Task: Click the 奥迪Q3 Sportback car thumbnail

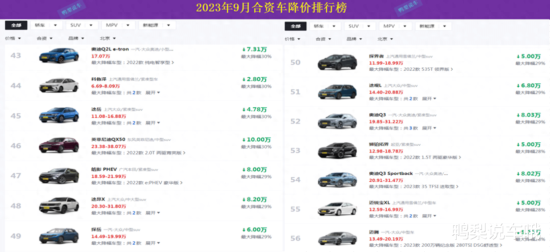Action: (338, 180)
